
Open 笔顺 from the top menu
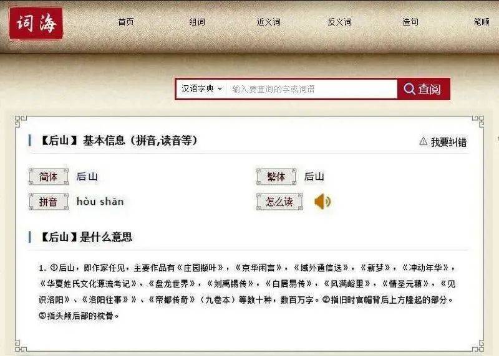pos(482,22)
